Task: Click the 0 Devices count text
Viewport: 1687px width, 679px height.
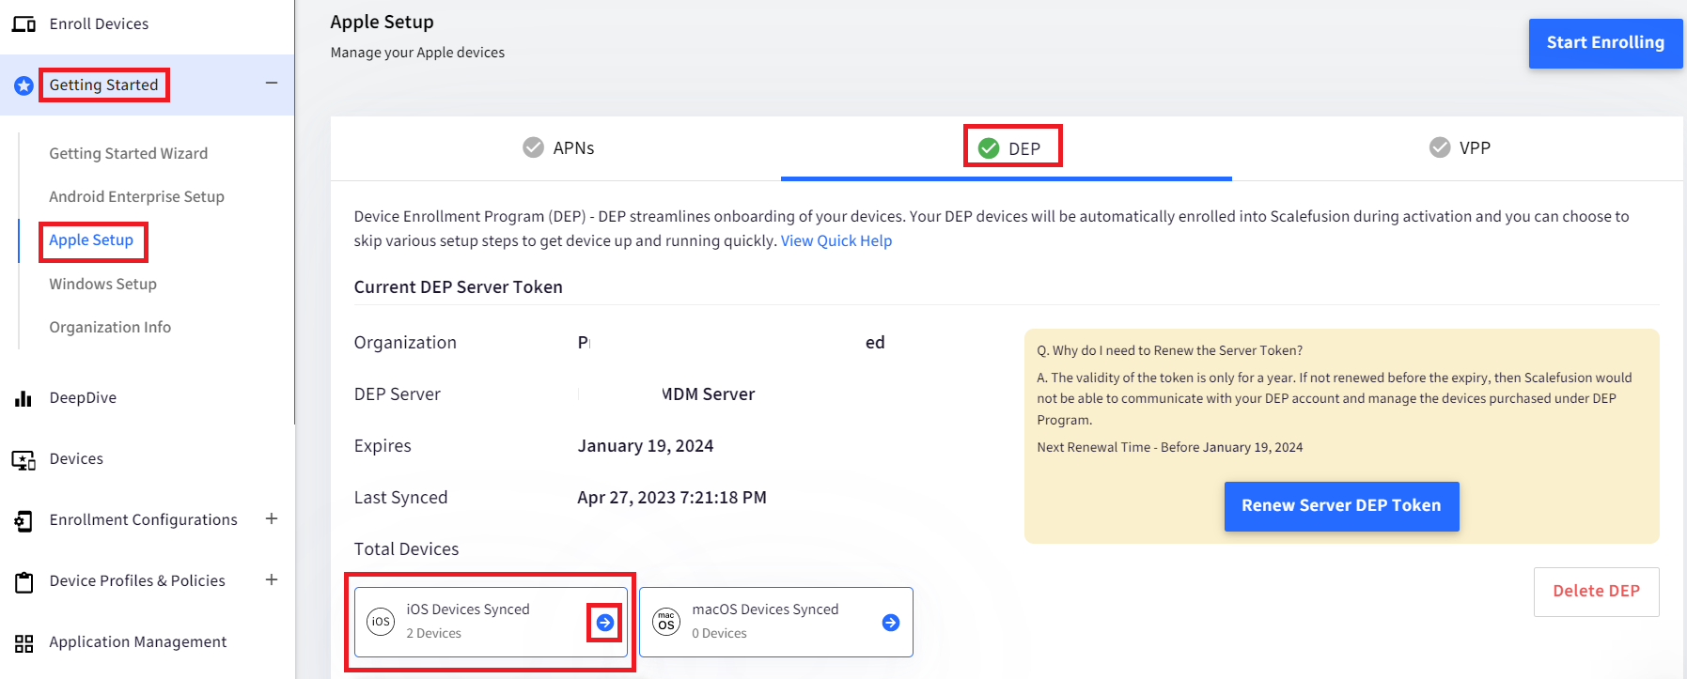Action: (720, 634)
